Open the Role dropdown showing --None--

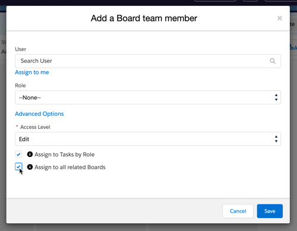(x=148, y=97)
